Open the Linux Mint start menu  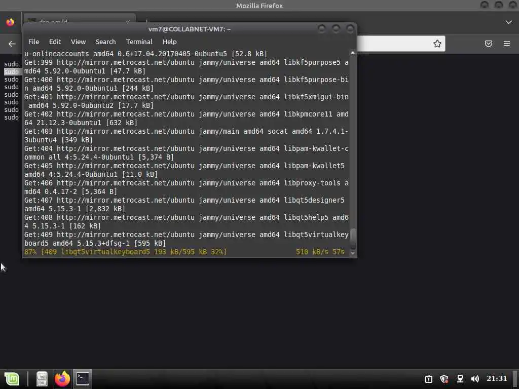(x=12, y=379)
